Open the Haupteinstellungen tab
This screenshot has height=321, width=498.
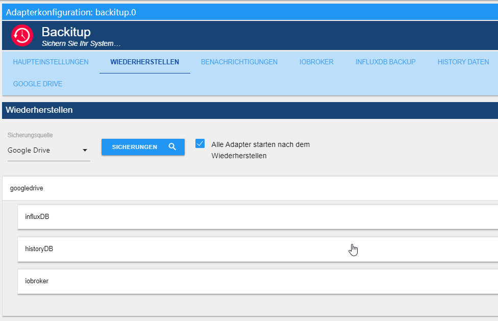(51, 62)
